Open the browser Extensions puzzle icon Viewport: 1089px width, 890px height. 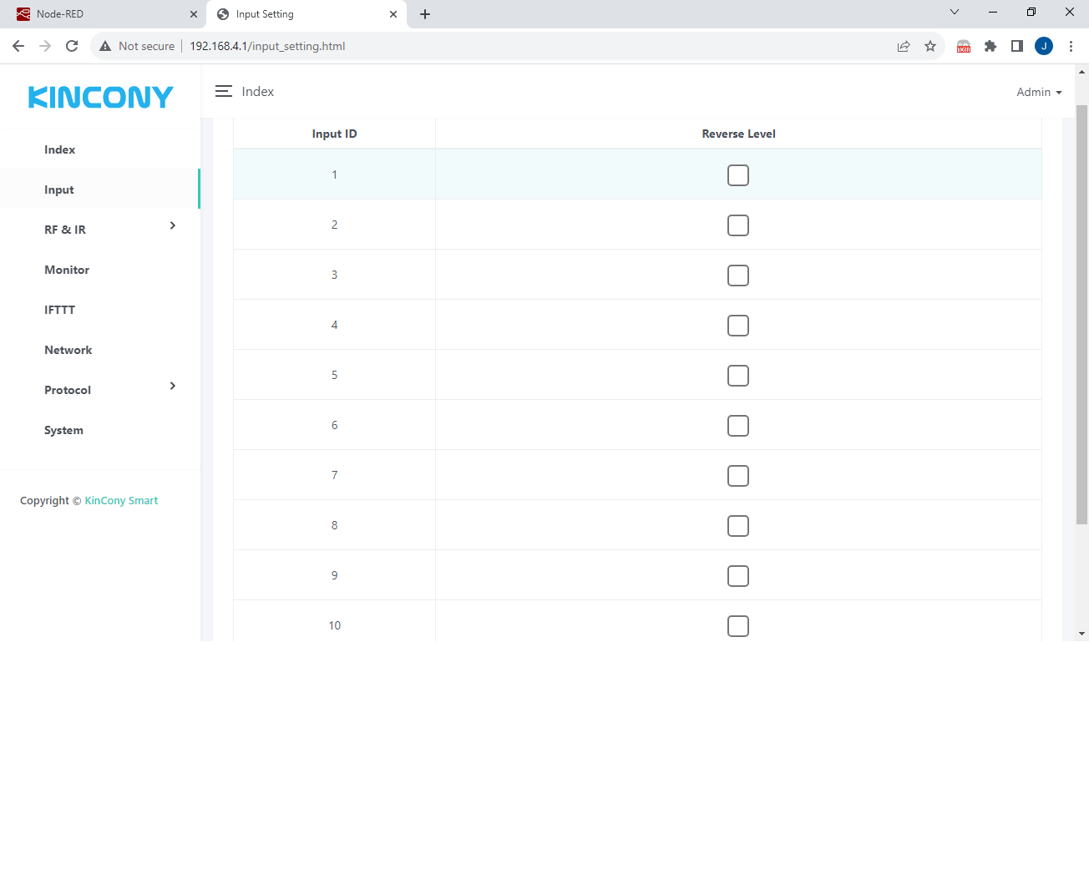(x=990, y=46)
